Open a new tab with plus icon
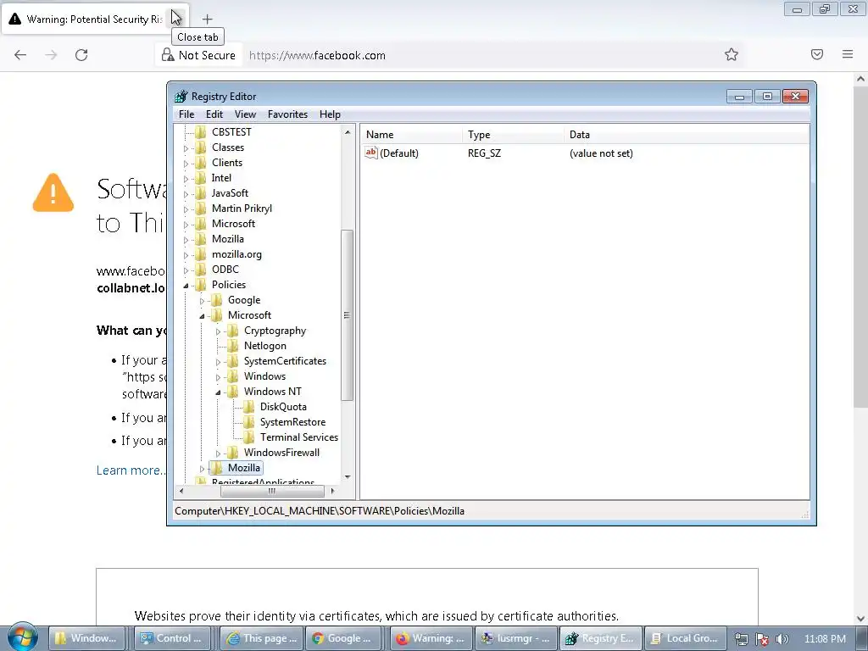 coord(207,19)
